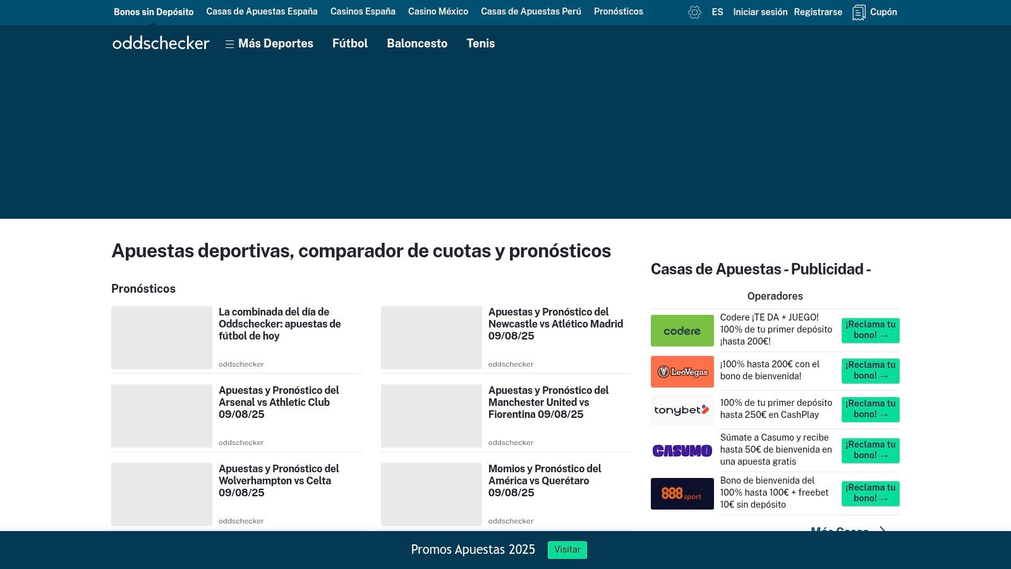The image size is (1011, 569).
Task: Open Arsenal vs Athletic Club forecast
Action: pyautogui.click(x=279, y=402)
